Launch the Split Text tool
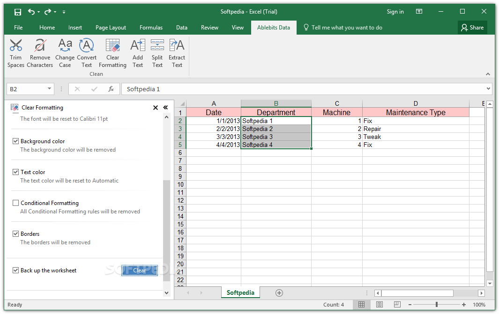 [x=157, y=53]
